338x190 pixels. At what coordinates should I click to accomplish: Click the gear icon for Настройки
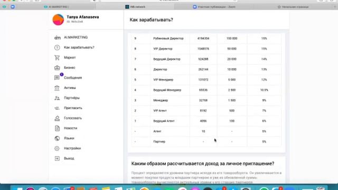tap(57, 148)
